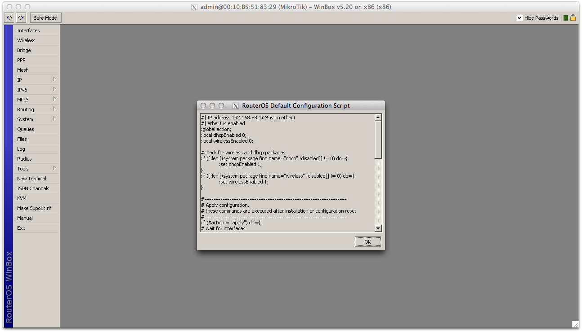Open the Log menu item

pos(36,149)
